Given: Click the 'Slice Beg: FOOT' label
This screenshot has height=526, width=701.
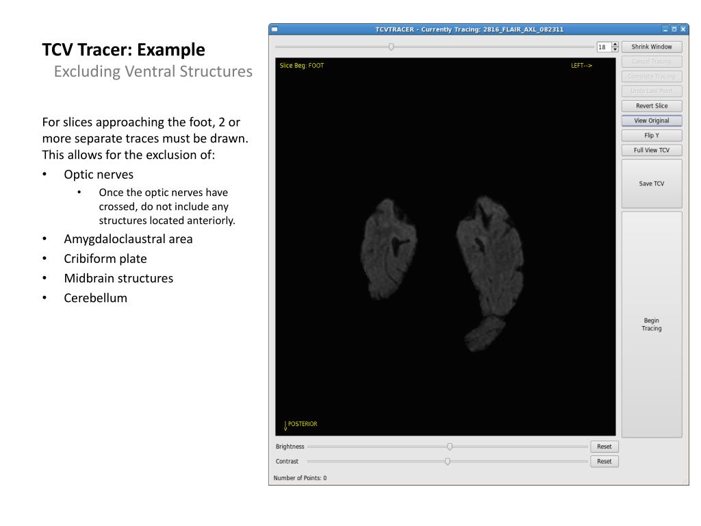Looking at the screenshot, I should [302, 66].
